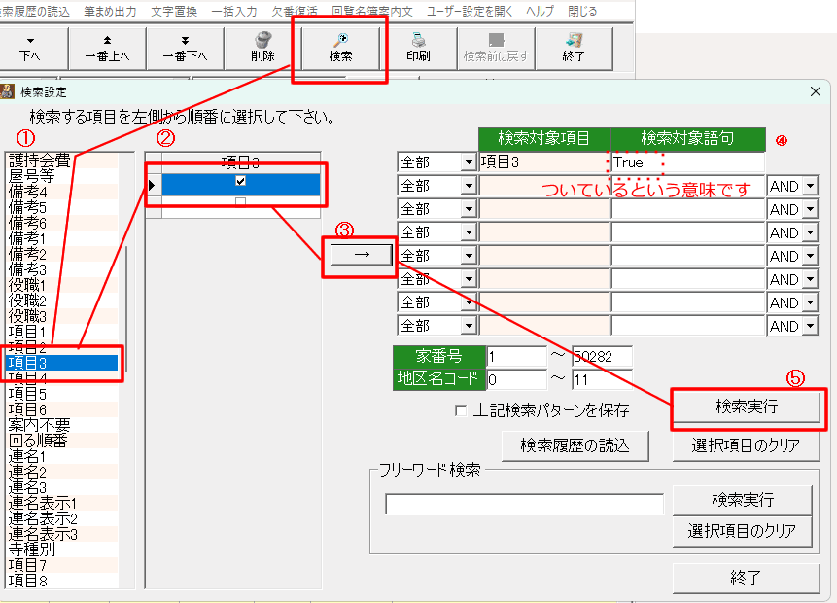This screenshot has height=603, width=837.
Task: Click the 下へ move-down toolbar icon
Action: (29, 41)
